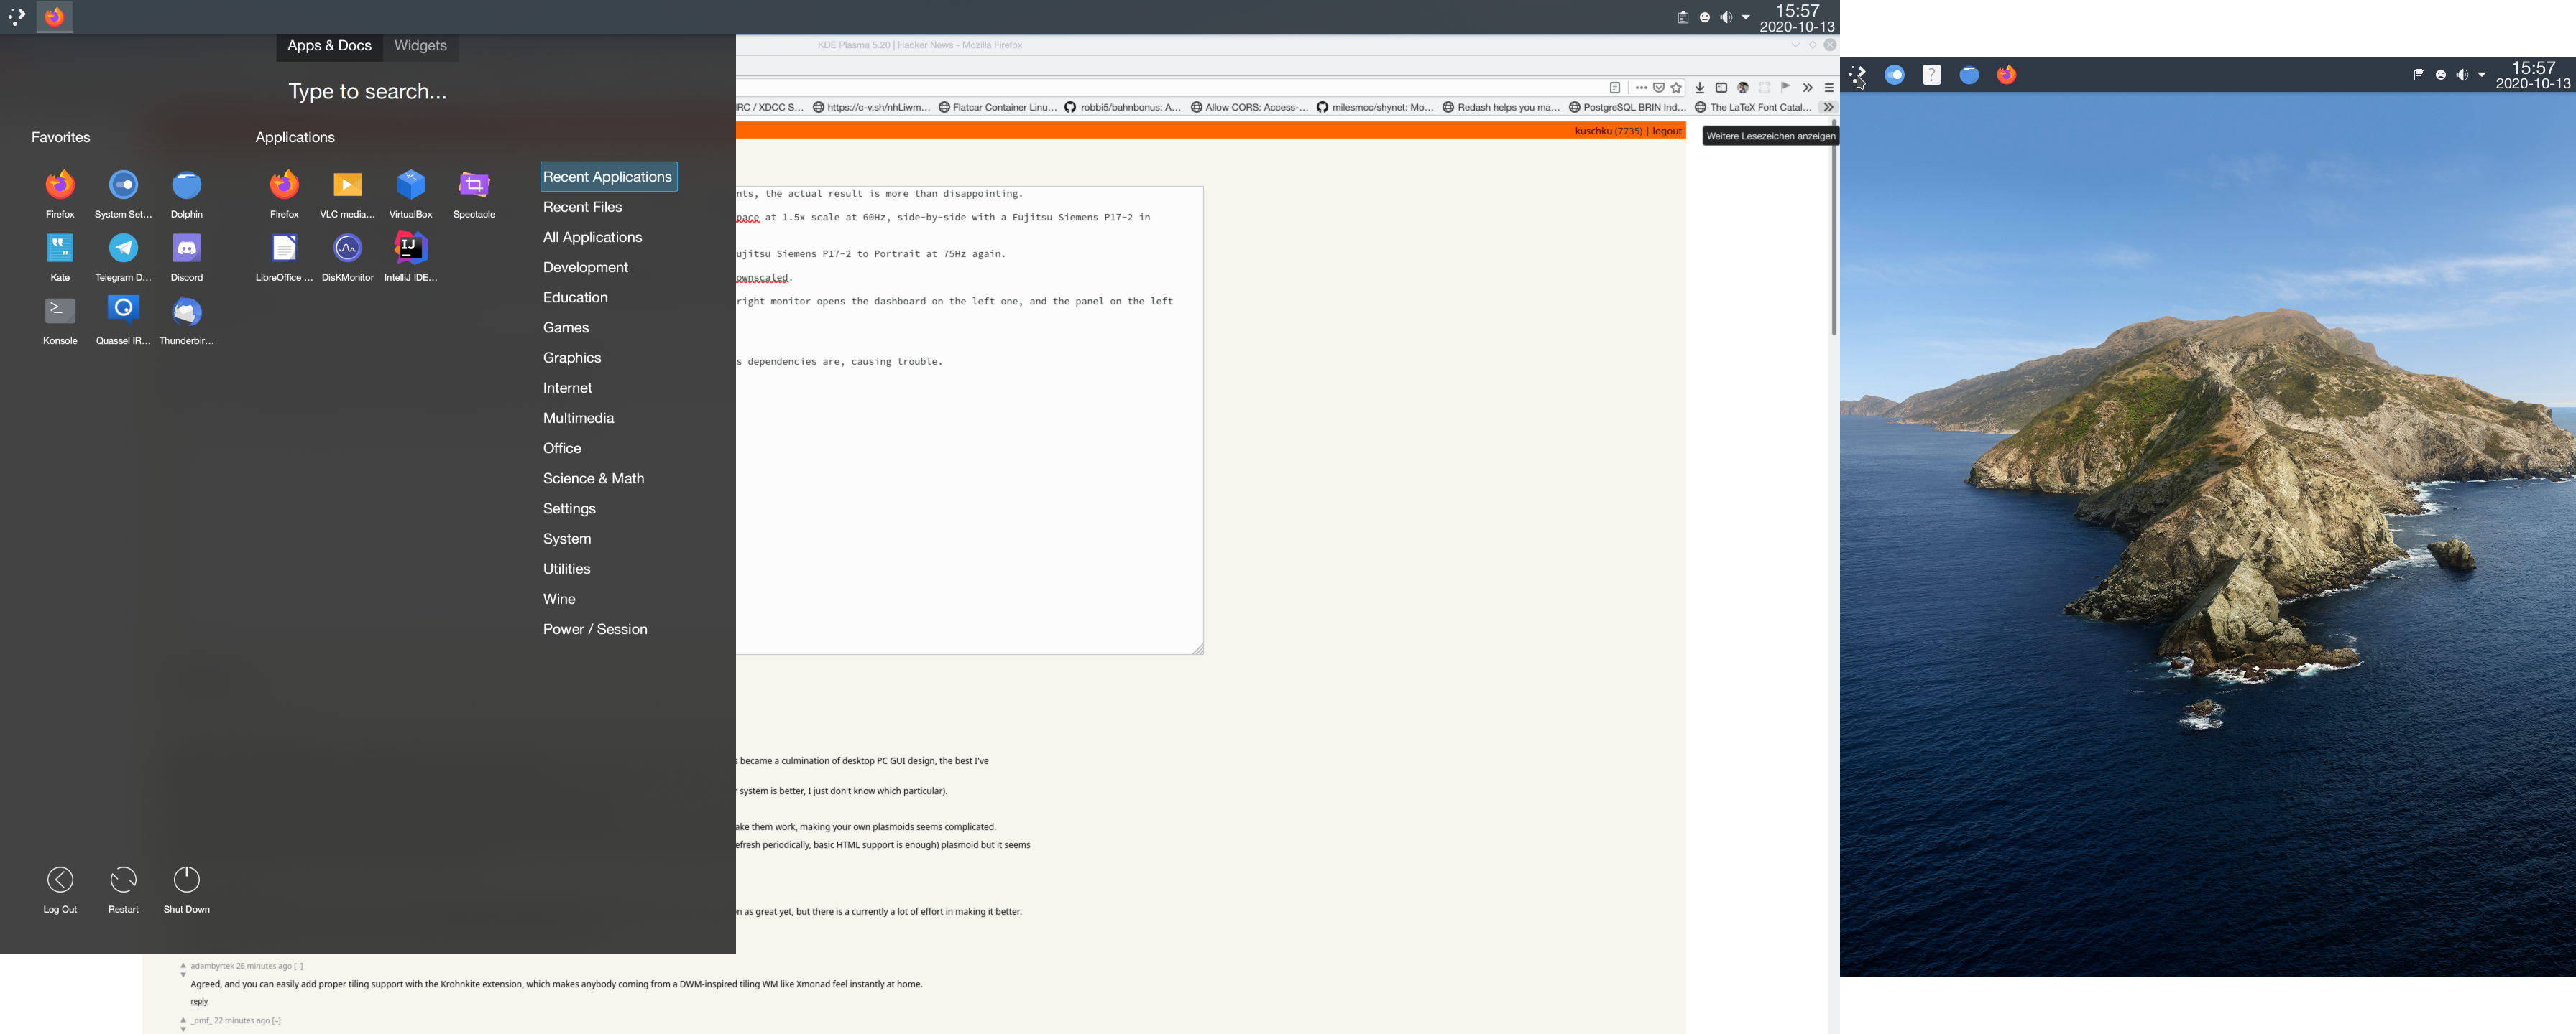This screenshot has height=1034, width=2576.
Task: Toggle Firefox sidebar icon
Action: click(x=1721, y=88)
